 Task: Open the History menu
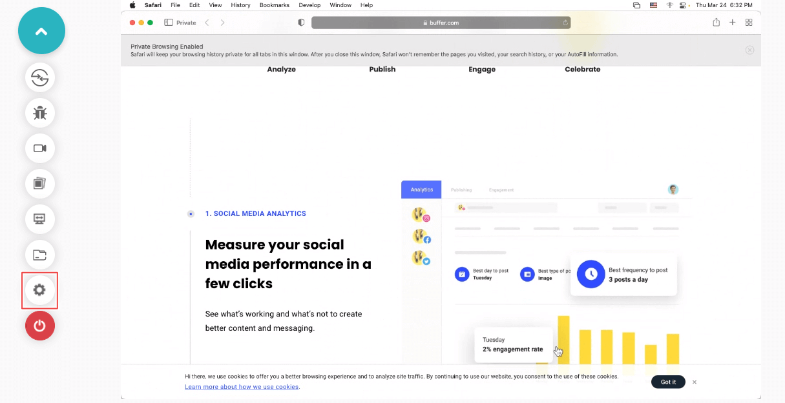pyautogui.click(x=240, y=5)
